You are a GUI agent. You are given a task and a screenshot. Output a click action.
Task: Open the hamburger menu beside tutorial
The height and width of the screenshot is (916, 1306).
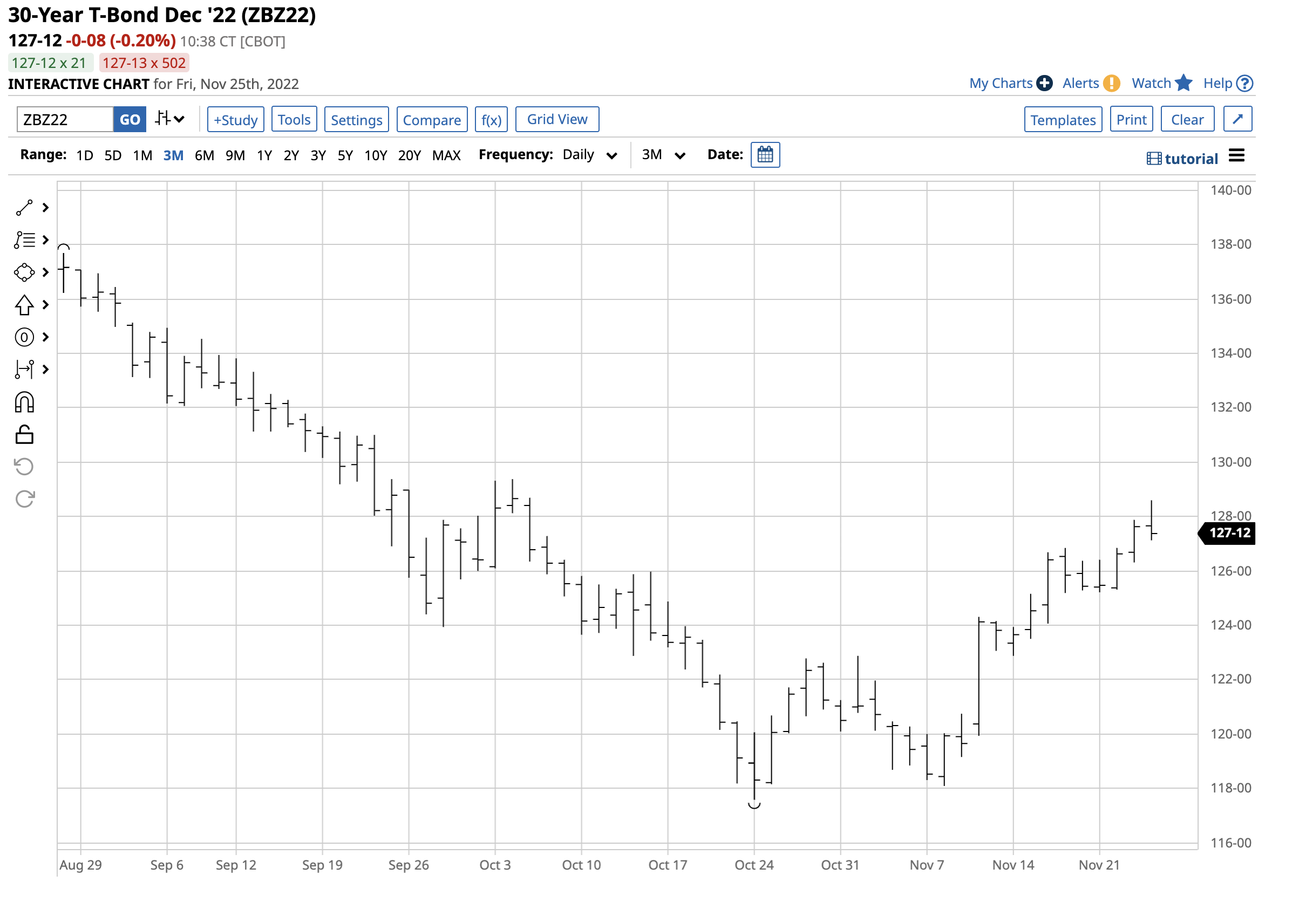tap(1236, 156)
